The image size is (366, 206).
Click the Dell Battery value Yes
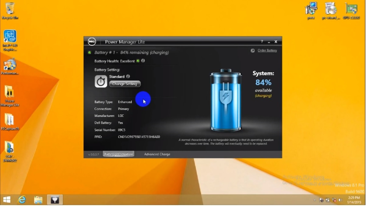point(121,123)
